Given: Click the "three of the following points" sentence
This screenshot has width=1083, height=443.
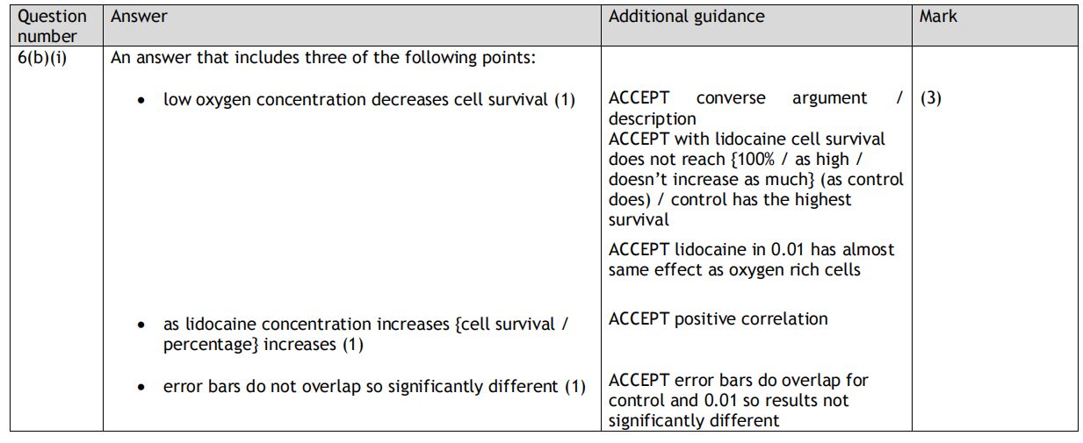Looking at the screenshot, I should [x=336, y=59].
